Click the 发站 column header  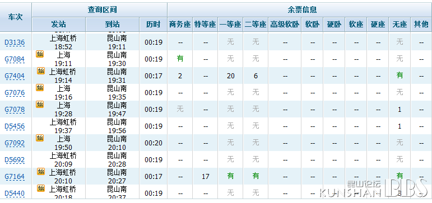59,25
